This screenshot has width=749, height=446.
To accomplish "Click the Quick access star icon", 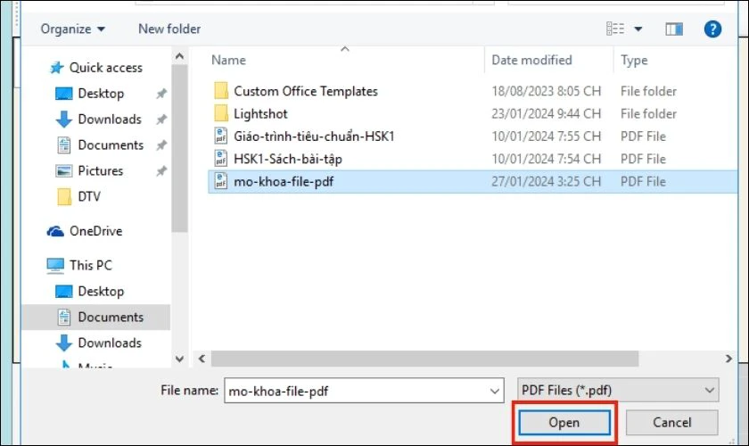I will click(56, 68).
